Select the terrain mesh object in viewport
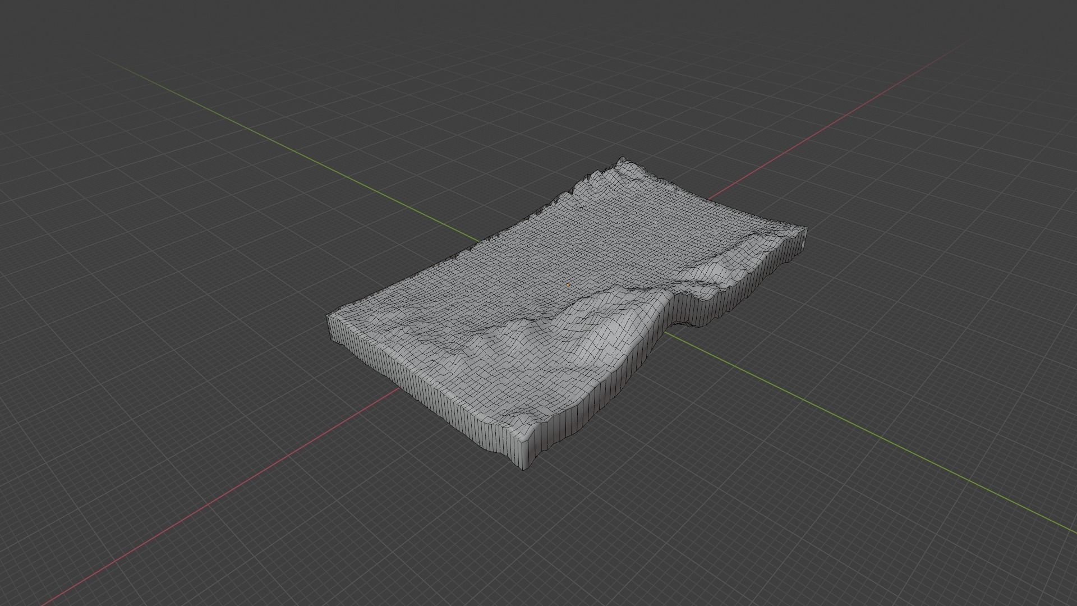 [x=567, y=314]
